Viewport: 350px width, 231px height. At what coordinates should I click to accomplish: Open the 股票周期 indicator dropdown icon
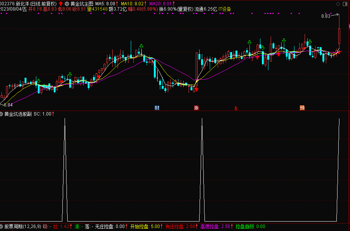(x=2, y=226)
